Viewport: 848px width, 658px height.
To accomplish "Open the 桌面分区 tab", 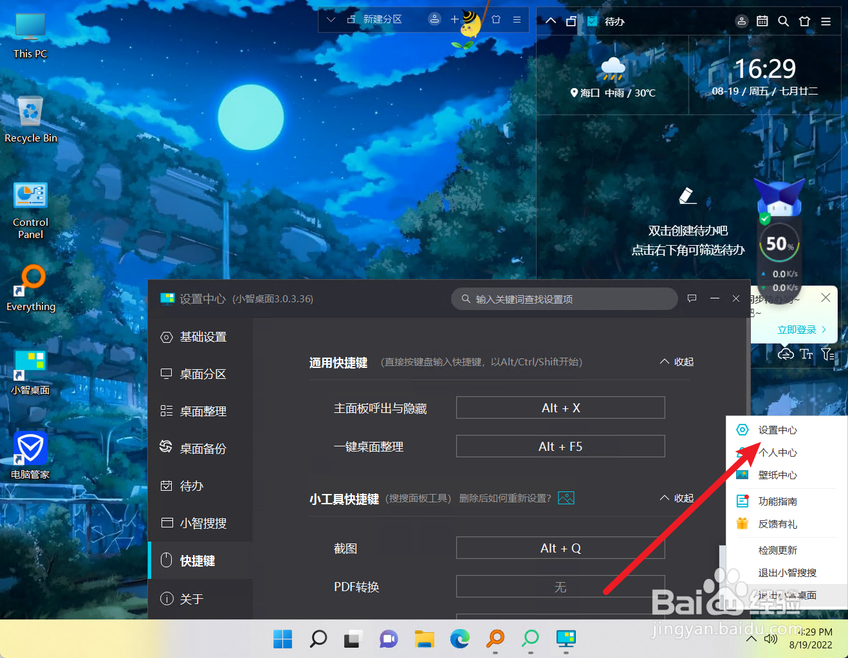I will [x=201, y=374].
